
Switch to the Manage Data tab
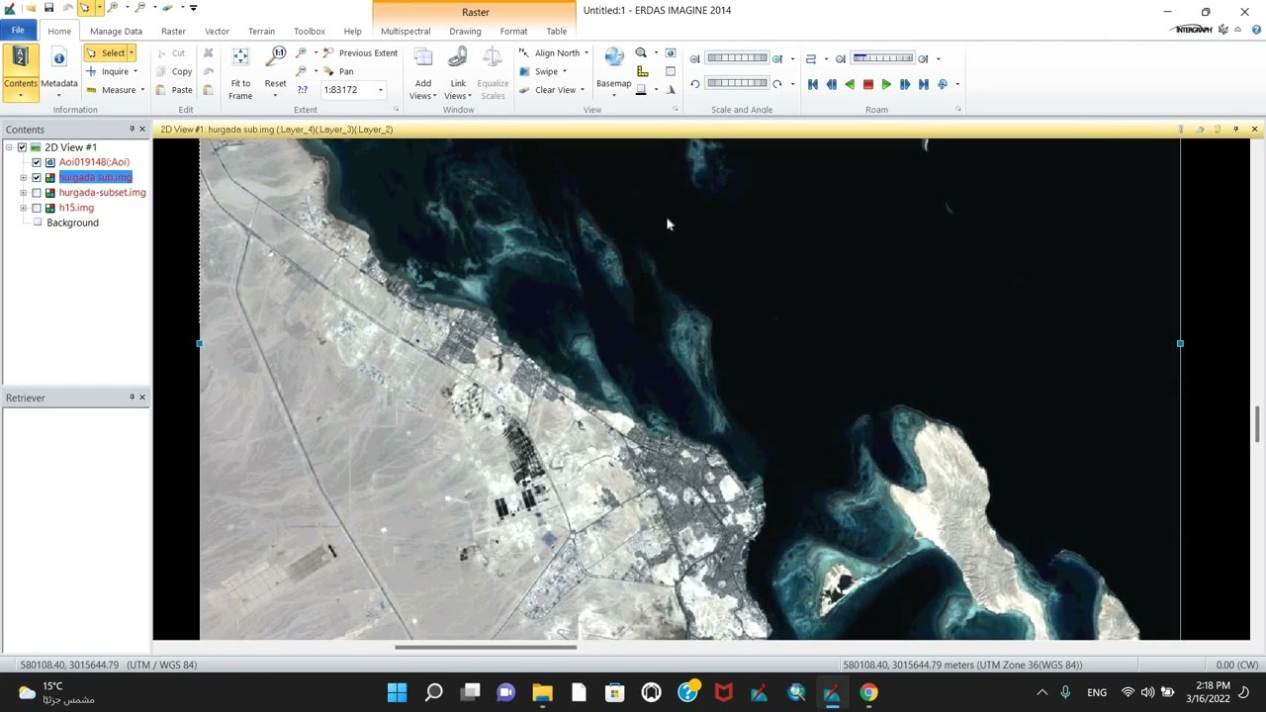click(x=116, y=31)
